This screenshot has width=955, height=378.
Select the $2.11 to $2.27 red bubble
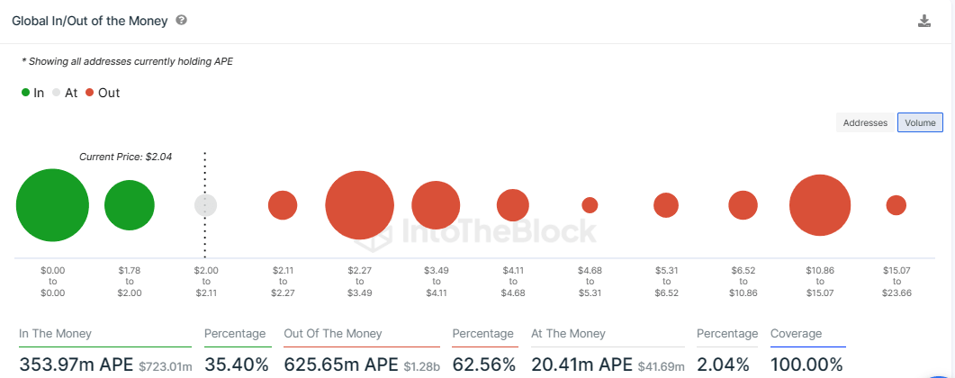[283, 205]
